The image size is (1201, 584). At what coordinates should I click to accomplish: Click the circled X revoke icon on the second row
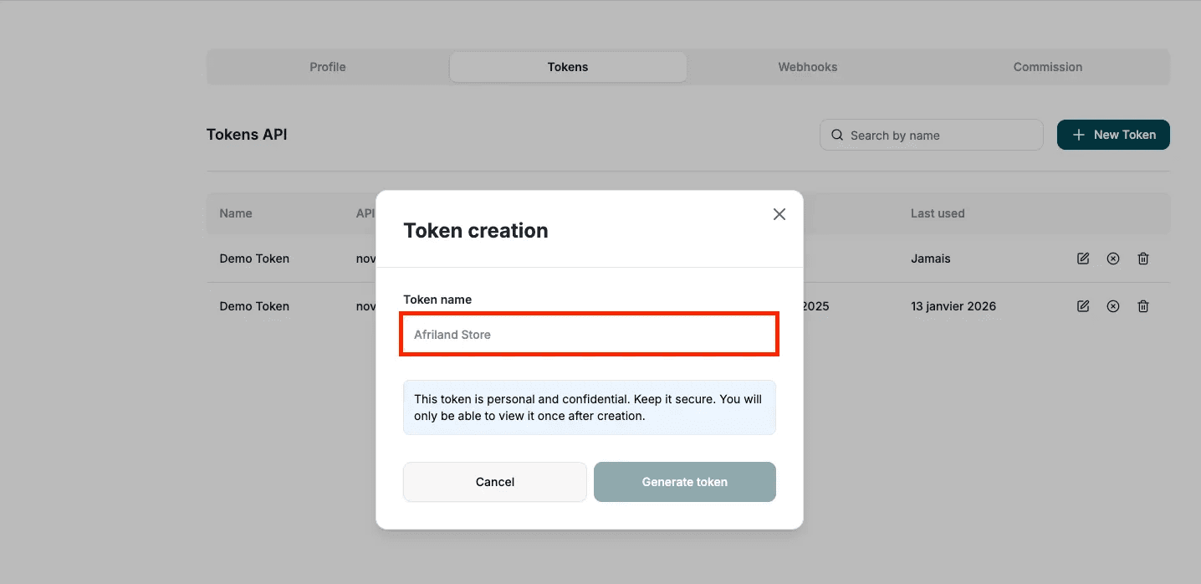[x=1112, y=306]
